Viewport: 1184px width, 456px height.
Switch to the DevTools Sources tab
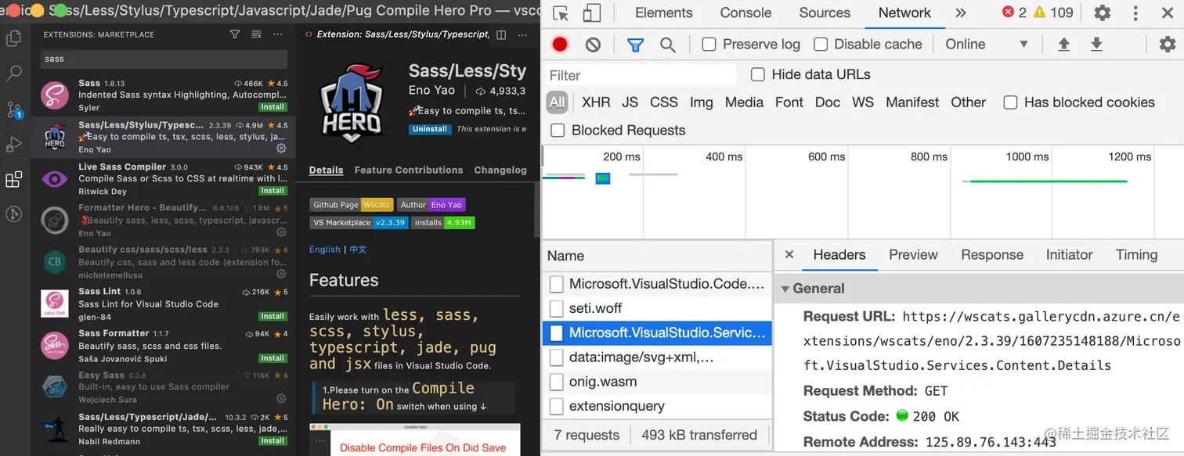[825, 13]
